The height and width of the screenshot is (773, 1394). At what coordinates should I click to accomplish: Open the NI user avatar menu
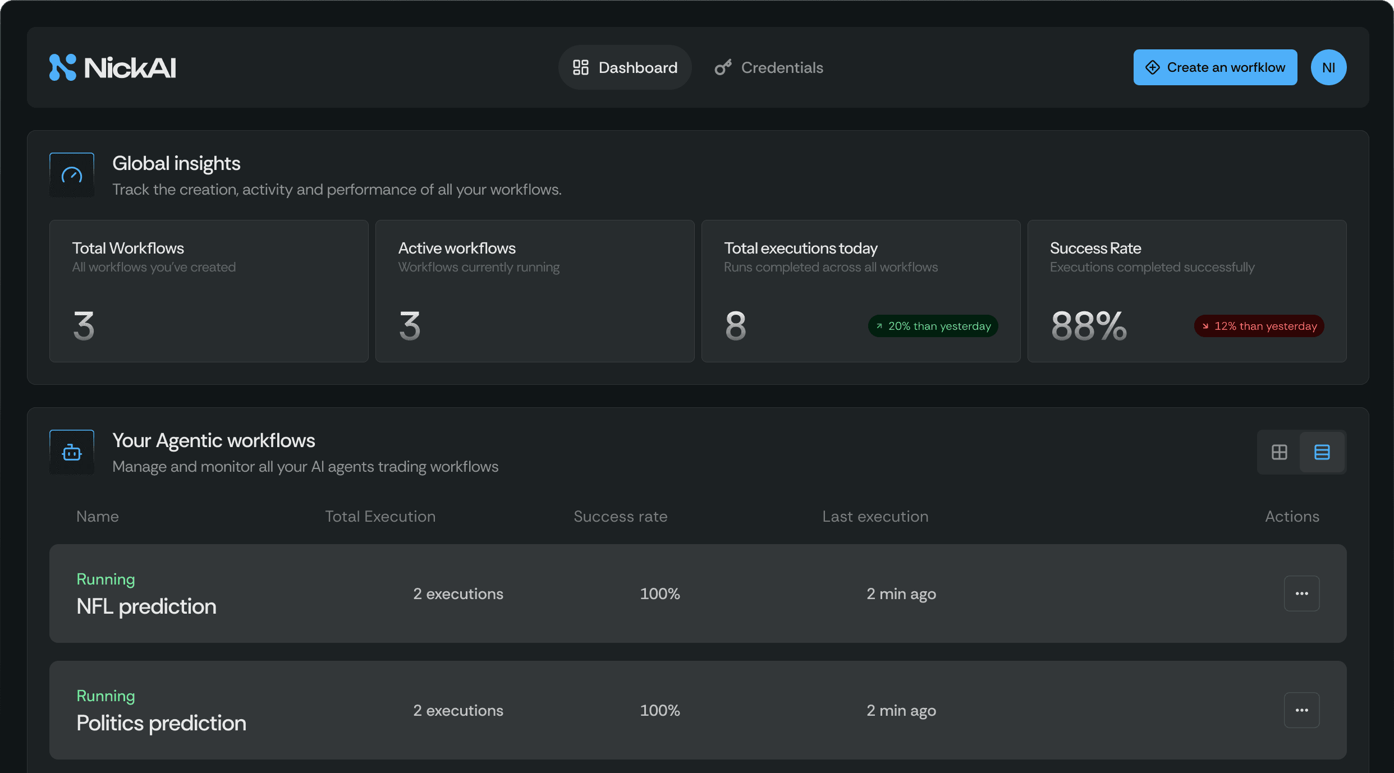click(1328, 67)
